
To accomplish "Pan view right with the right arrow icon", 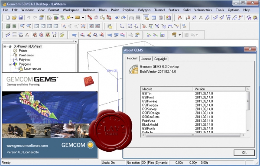I will click(x=43, y=26).
